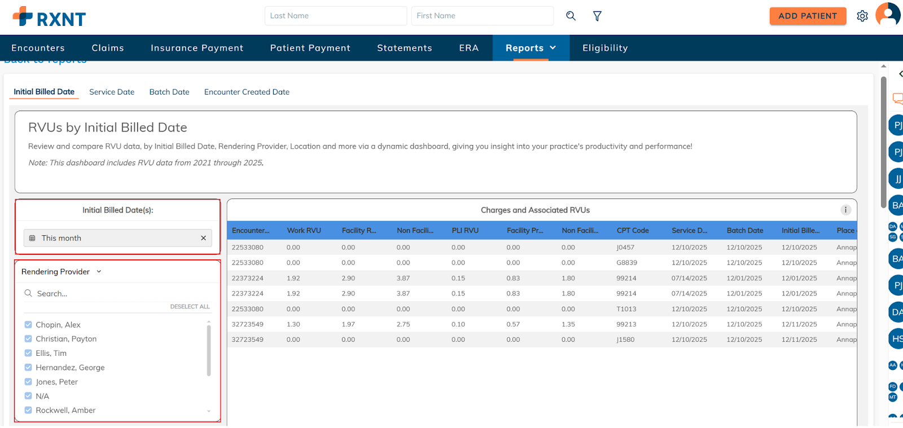Switch to the Encounter Created Date tab

[x=247, y=92]
